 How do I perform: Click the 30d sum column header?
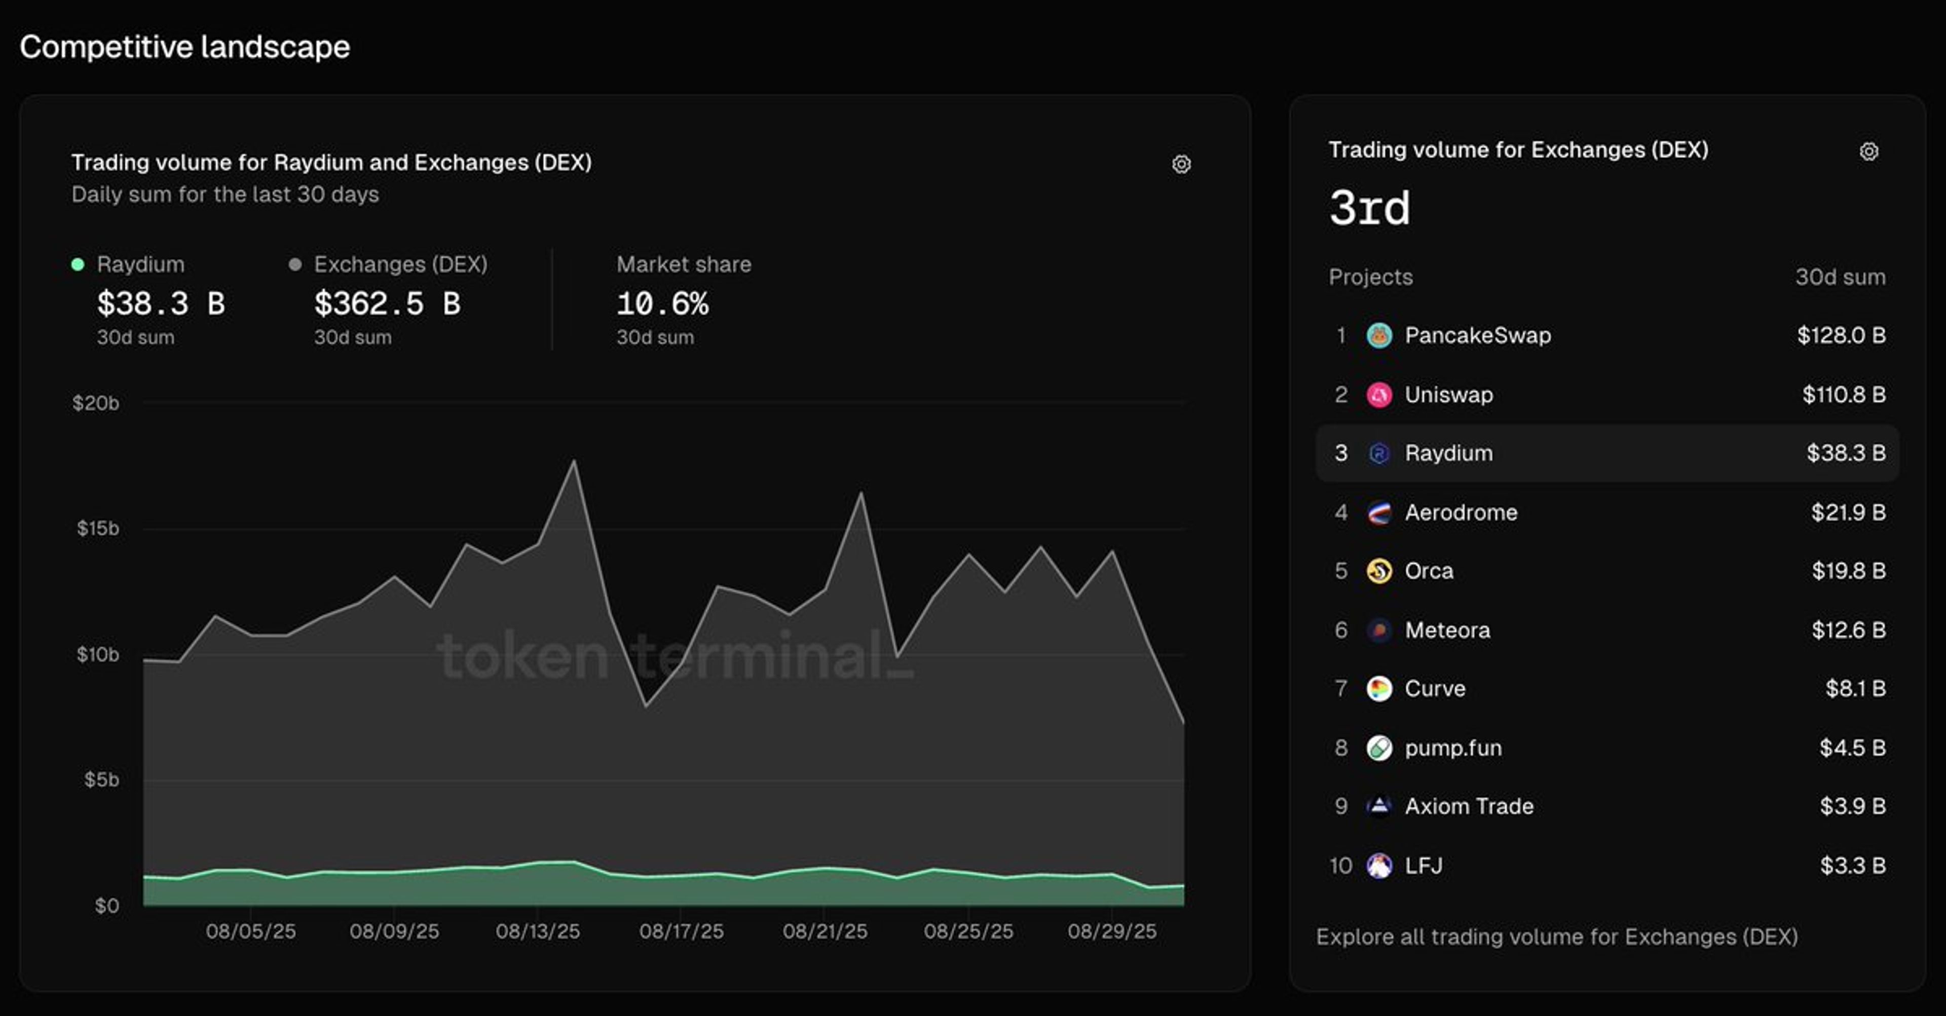click(1840, 277)
